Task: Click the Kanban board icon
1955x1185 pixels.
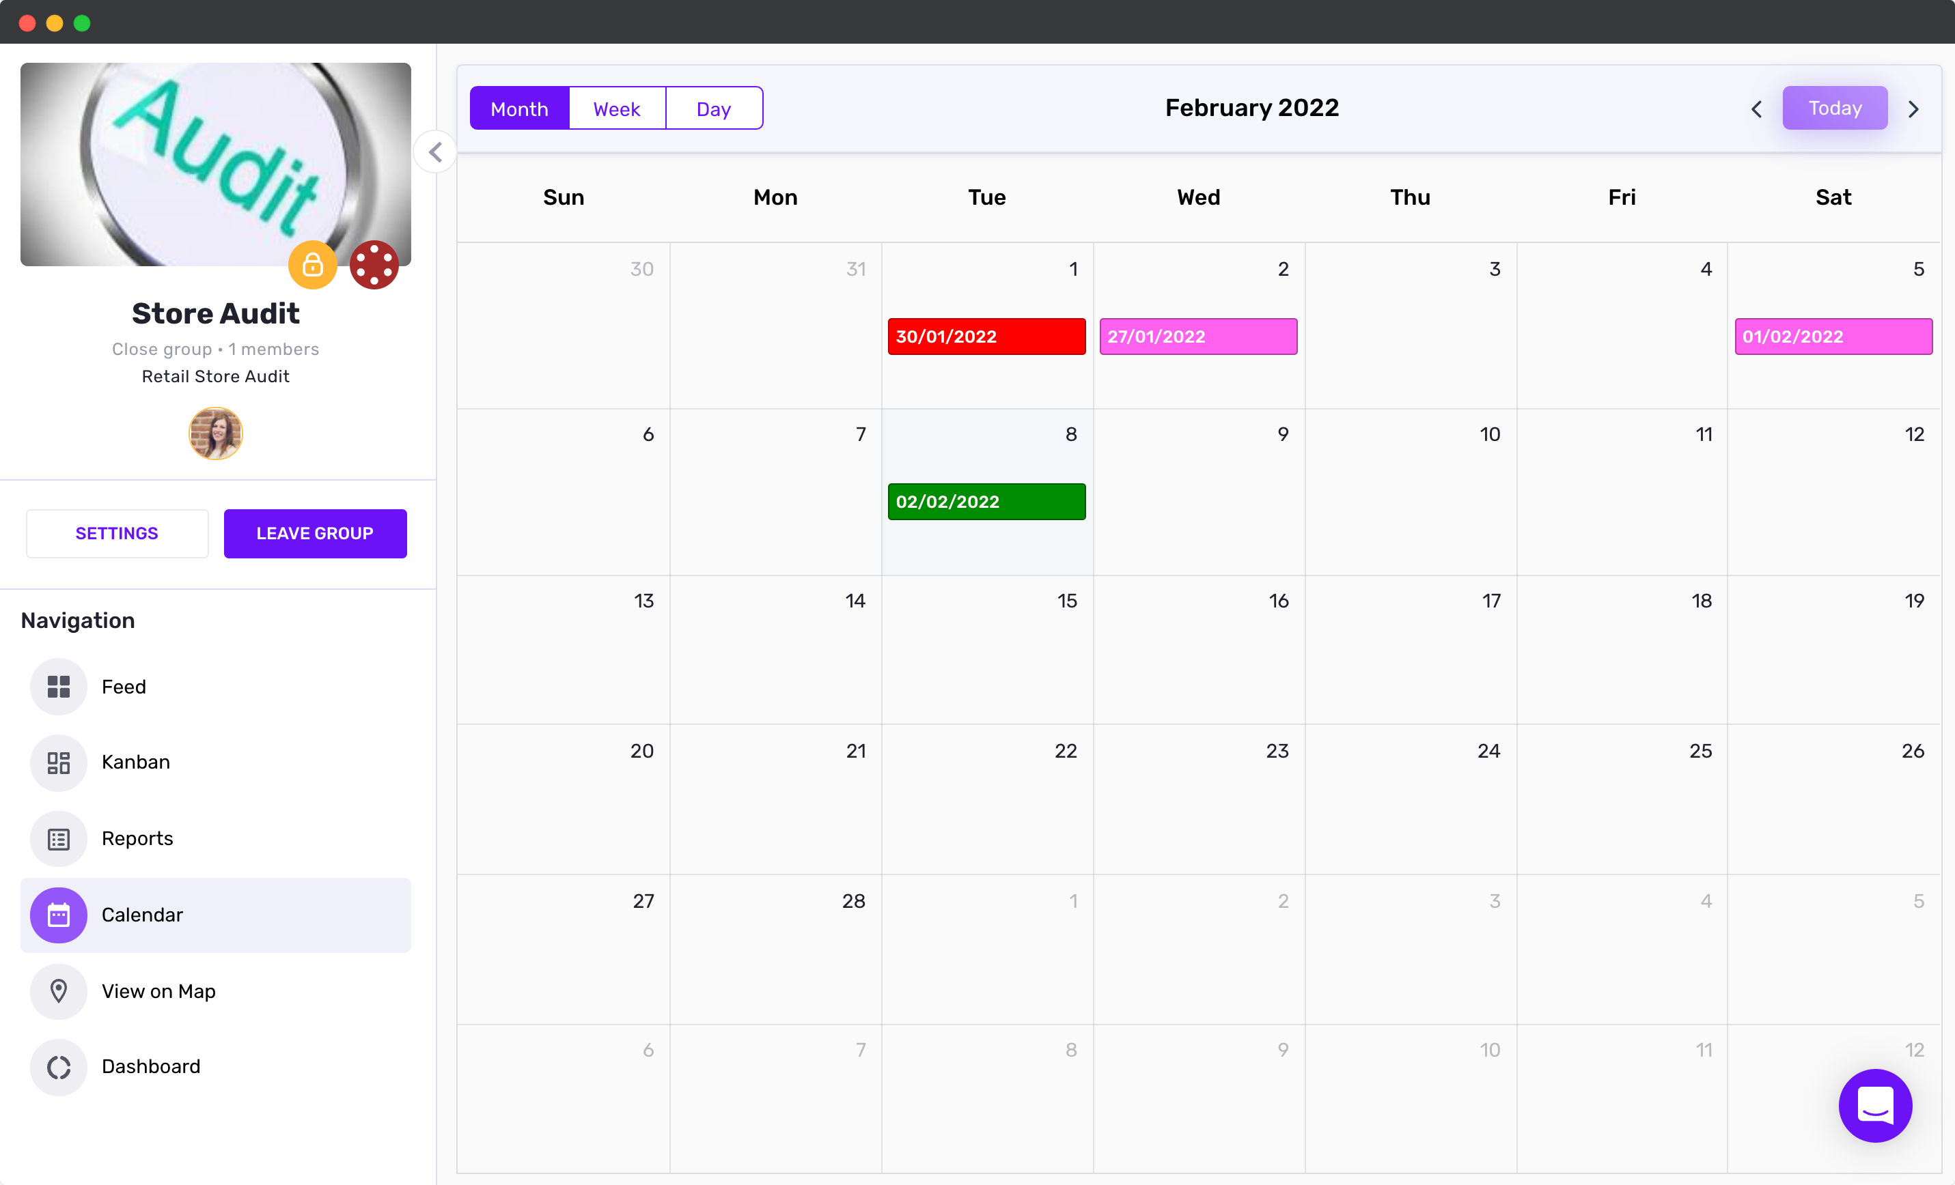Action: tap(59, 762)
